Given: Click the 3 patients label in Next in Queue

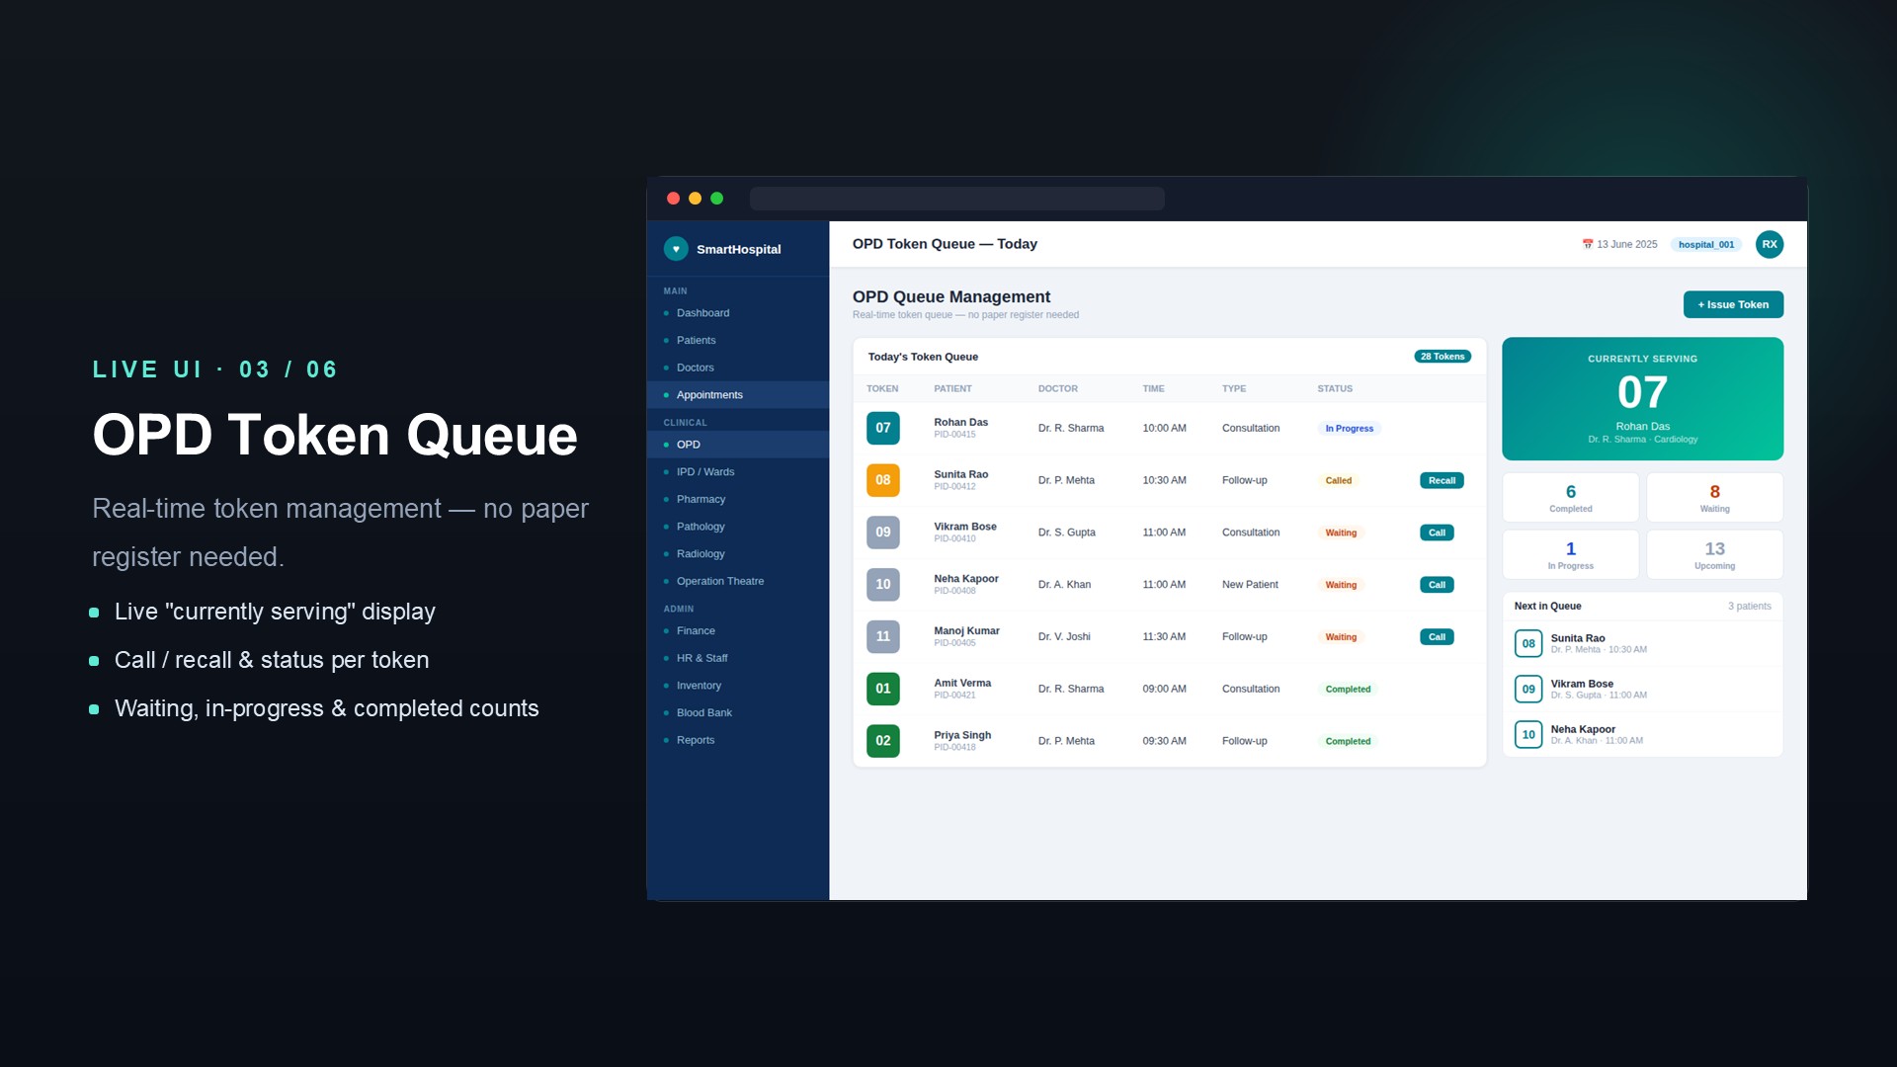Looking at the screenshot, I should pos(1749,607).
